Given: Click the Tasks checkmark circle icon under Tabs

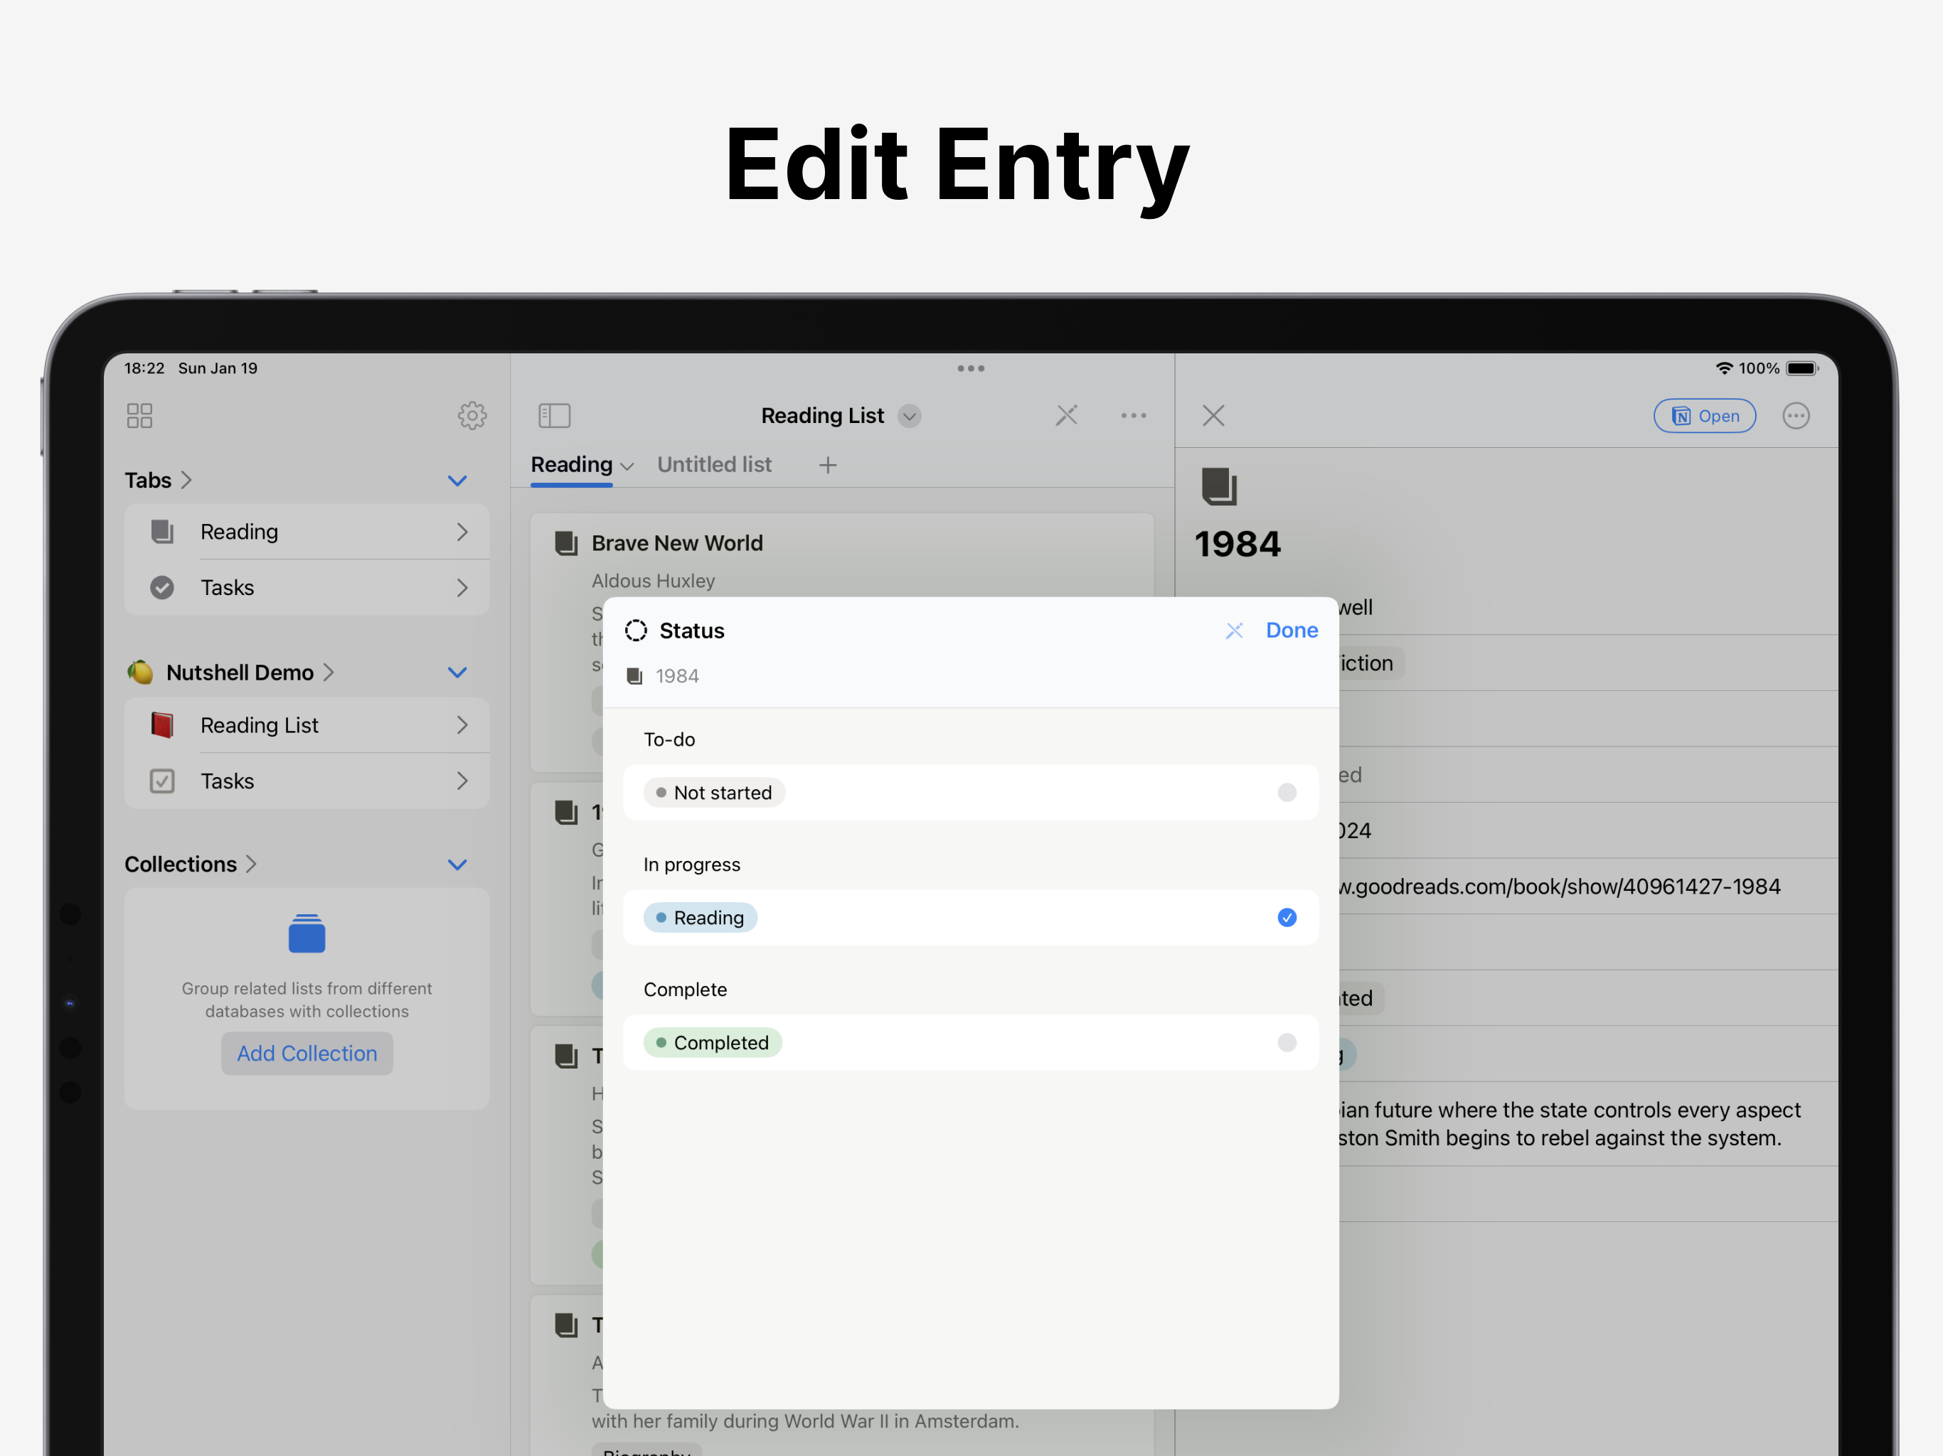Looking at the screenshot, I should (162, 587).
